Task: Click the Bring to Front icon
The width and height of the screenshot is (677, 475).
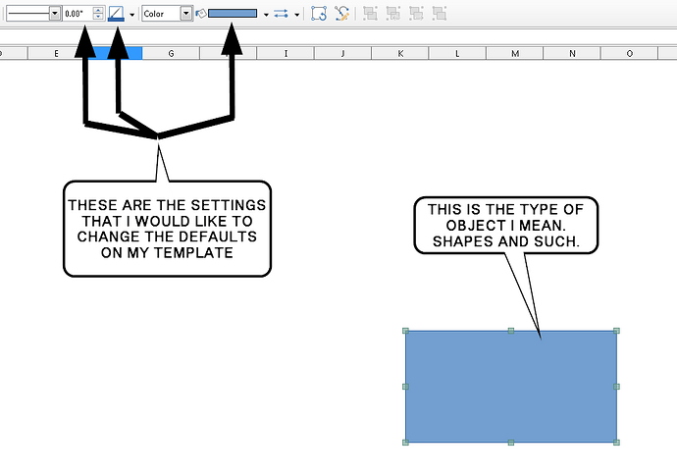Action: coord(370,14)
